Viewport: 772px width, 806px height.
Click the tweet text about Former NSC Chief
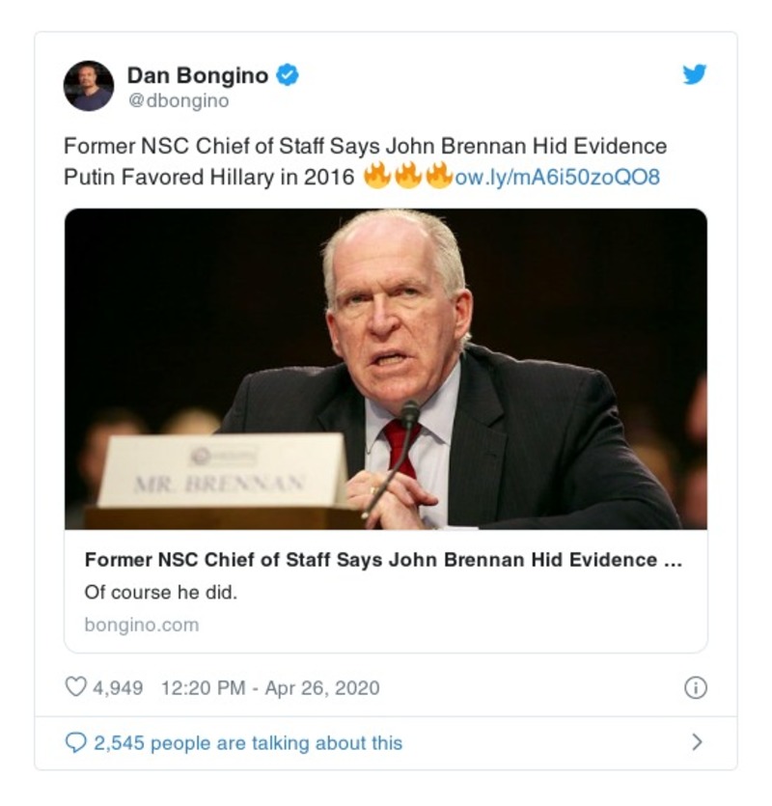[365, 148]
